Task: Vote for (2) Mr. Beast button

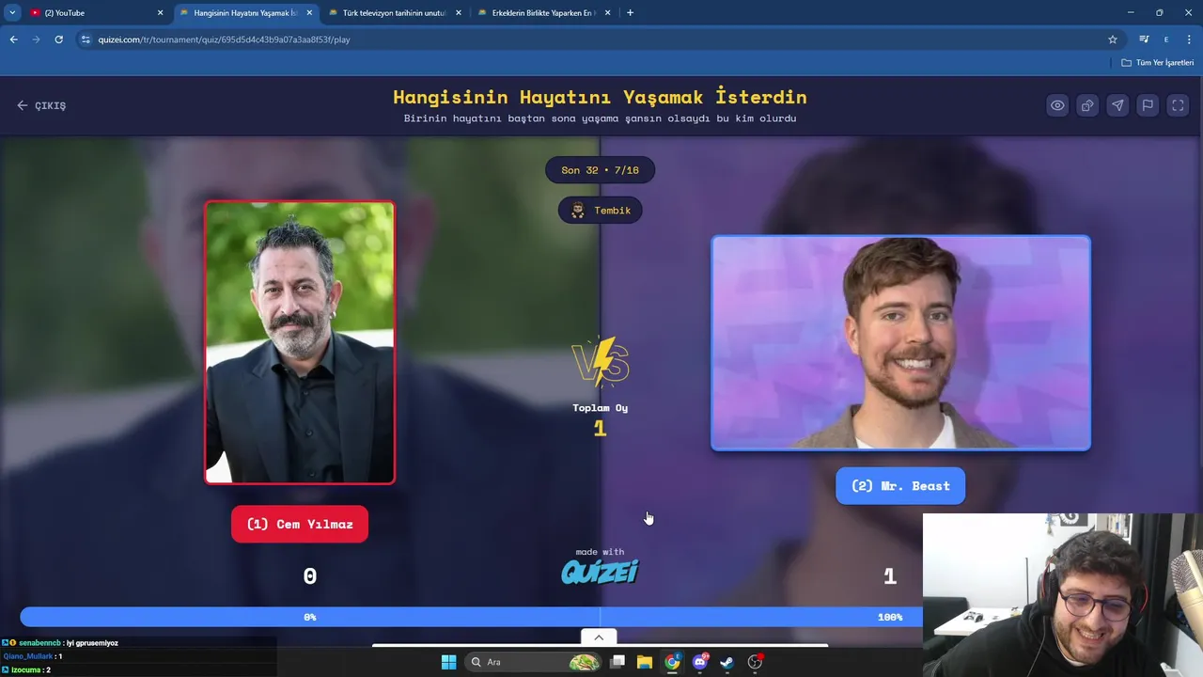Action: click(900, 486)
